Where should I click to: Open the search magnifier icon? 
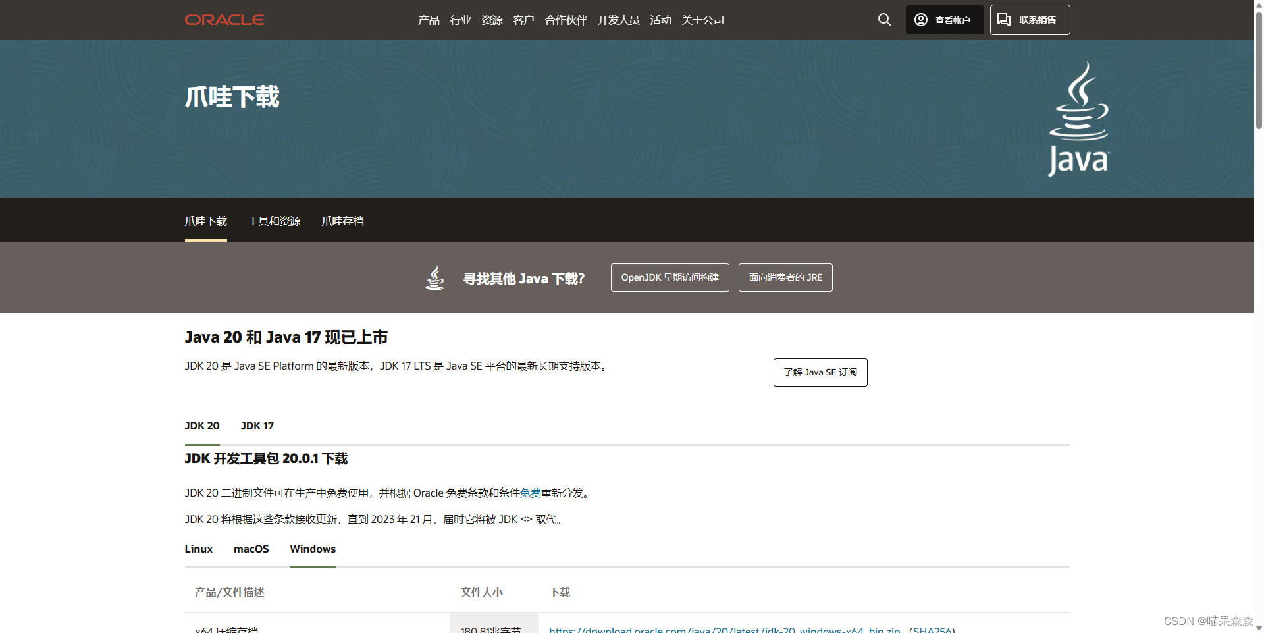(x=884, y=20)
